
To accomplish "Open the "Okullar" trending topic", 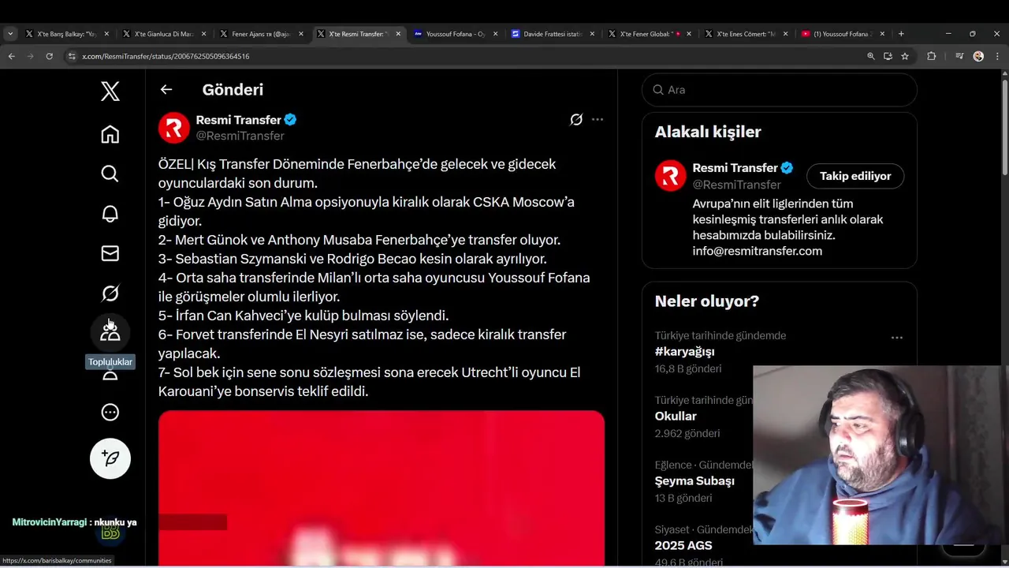I will pos(676,417).
